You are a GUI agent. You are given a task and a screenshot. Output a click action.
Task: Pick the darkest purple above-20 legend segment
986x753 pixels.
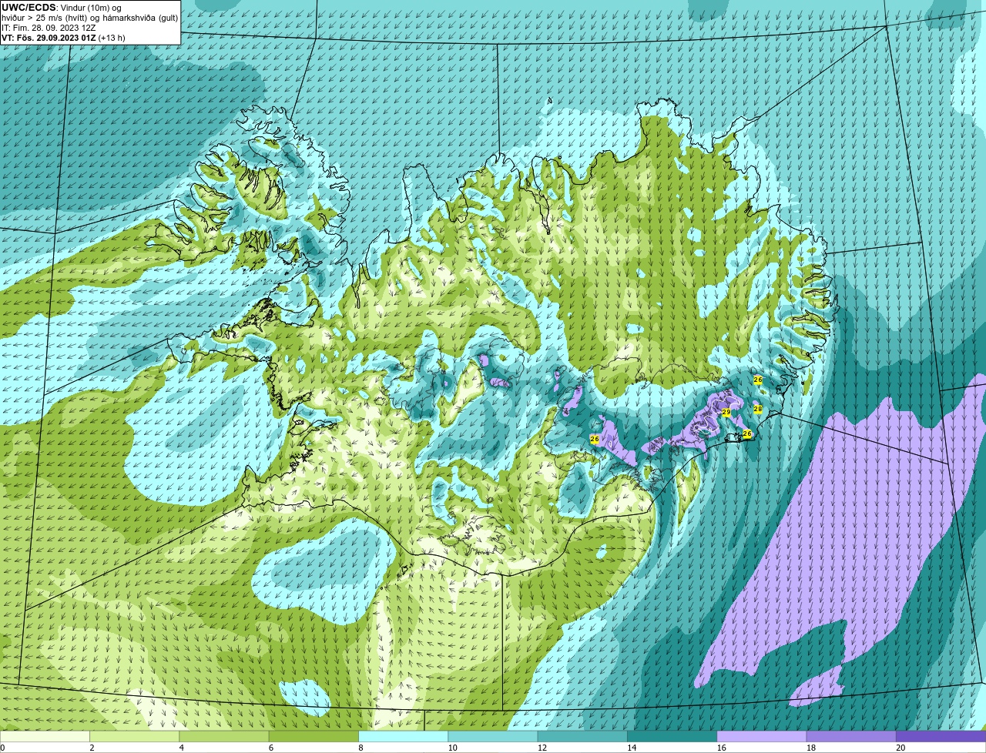click(x=941, y=736)
